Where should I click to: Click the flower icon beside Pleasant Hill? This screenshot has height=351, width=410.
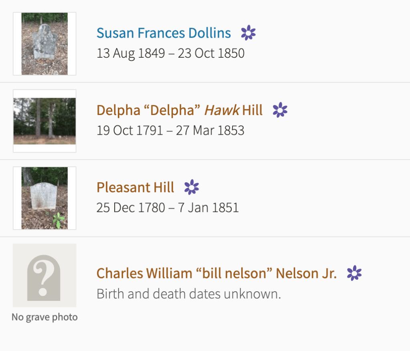[x=192, y=187]
